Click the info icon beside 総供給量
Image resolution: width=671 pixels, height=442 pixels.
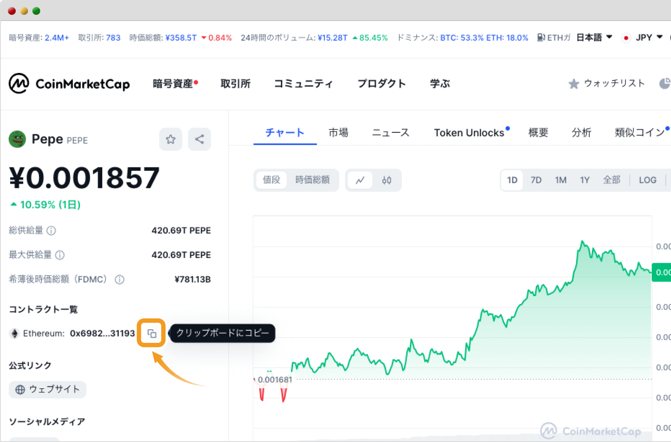point(51,231)
